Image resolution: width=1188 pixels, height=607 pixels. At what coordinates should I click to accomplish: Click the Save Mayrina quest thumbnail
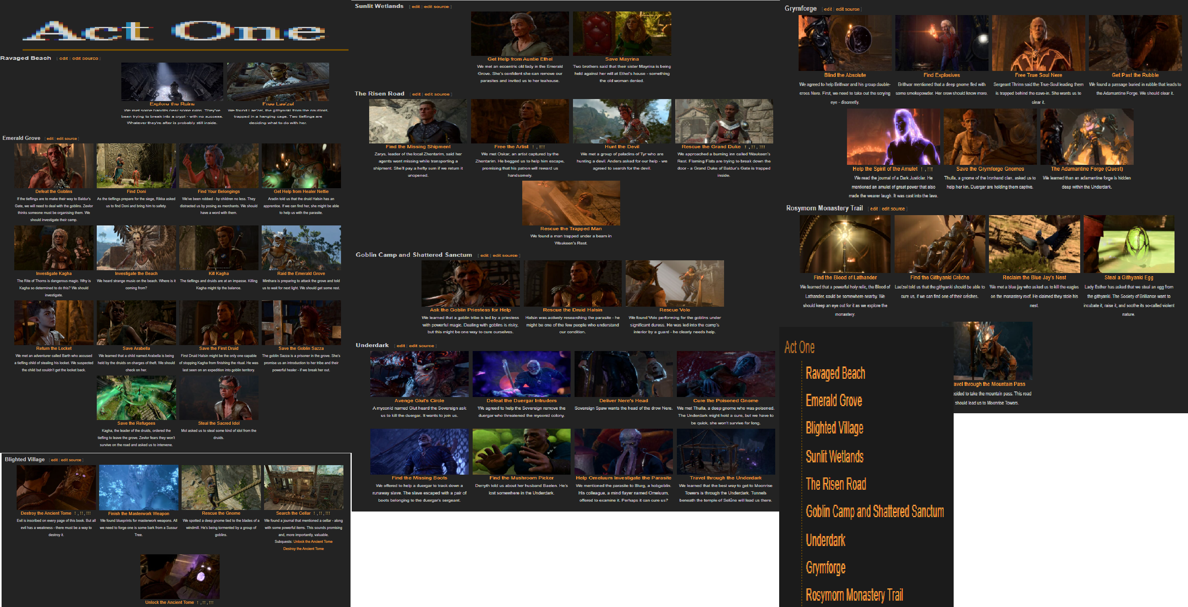[x=622, y=34]
